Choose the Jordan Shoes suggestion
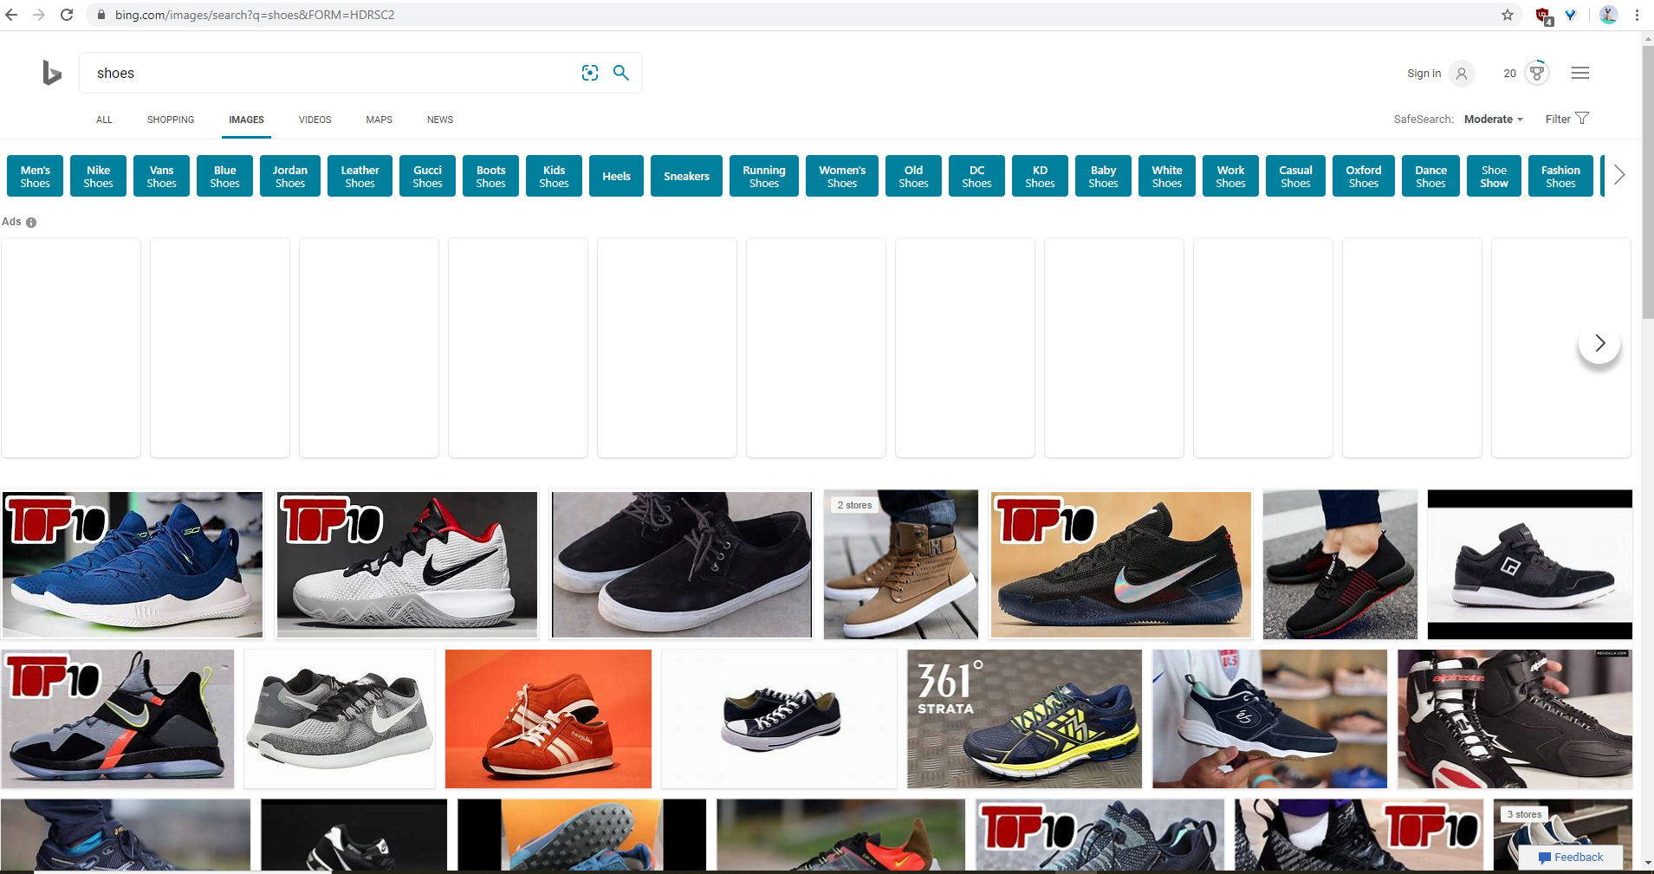1654x874 pixels. [290, 176]
